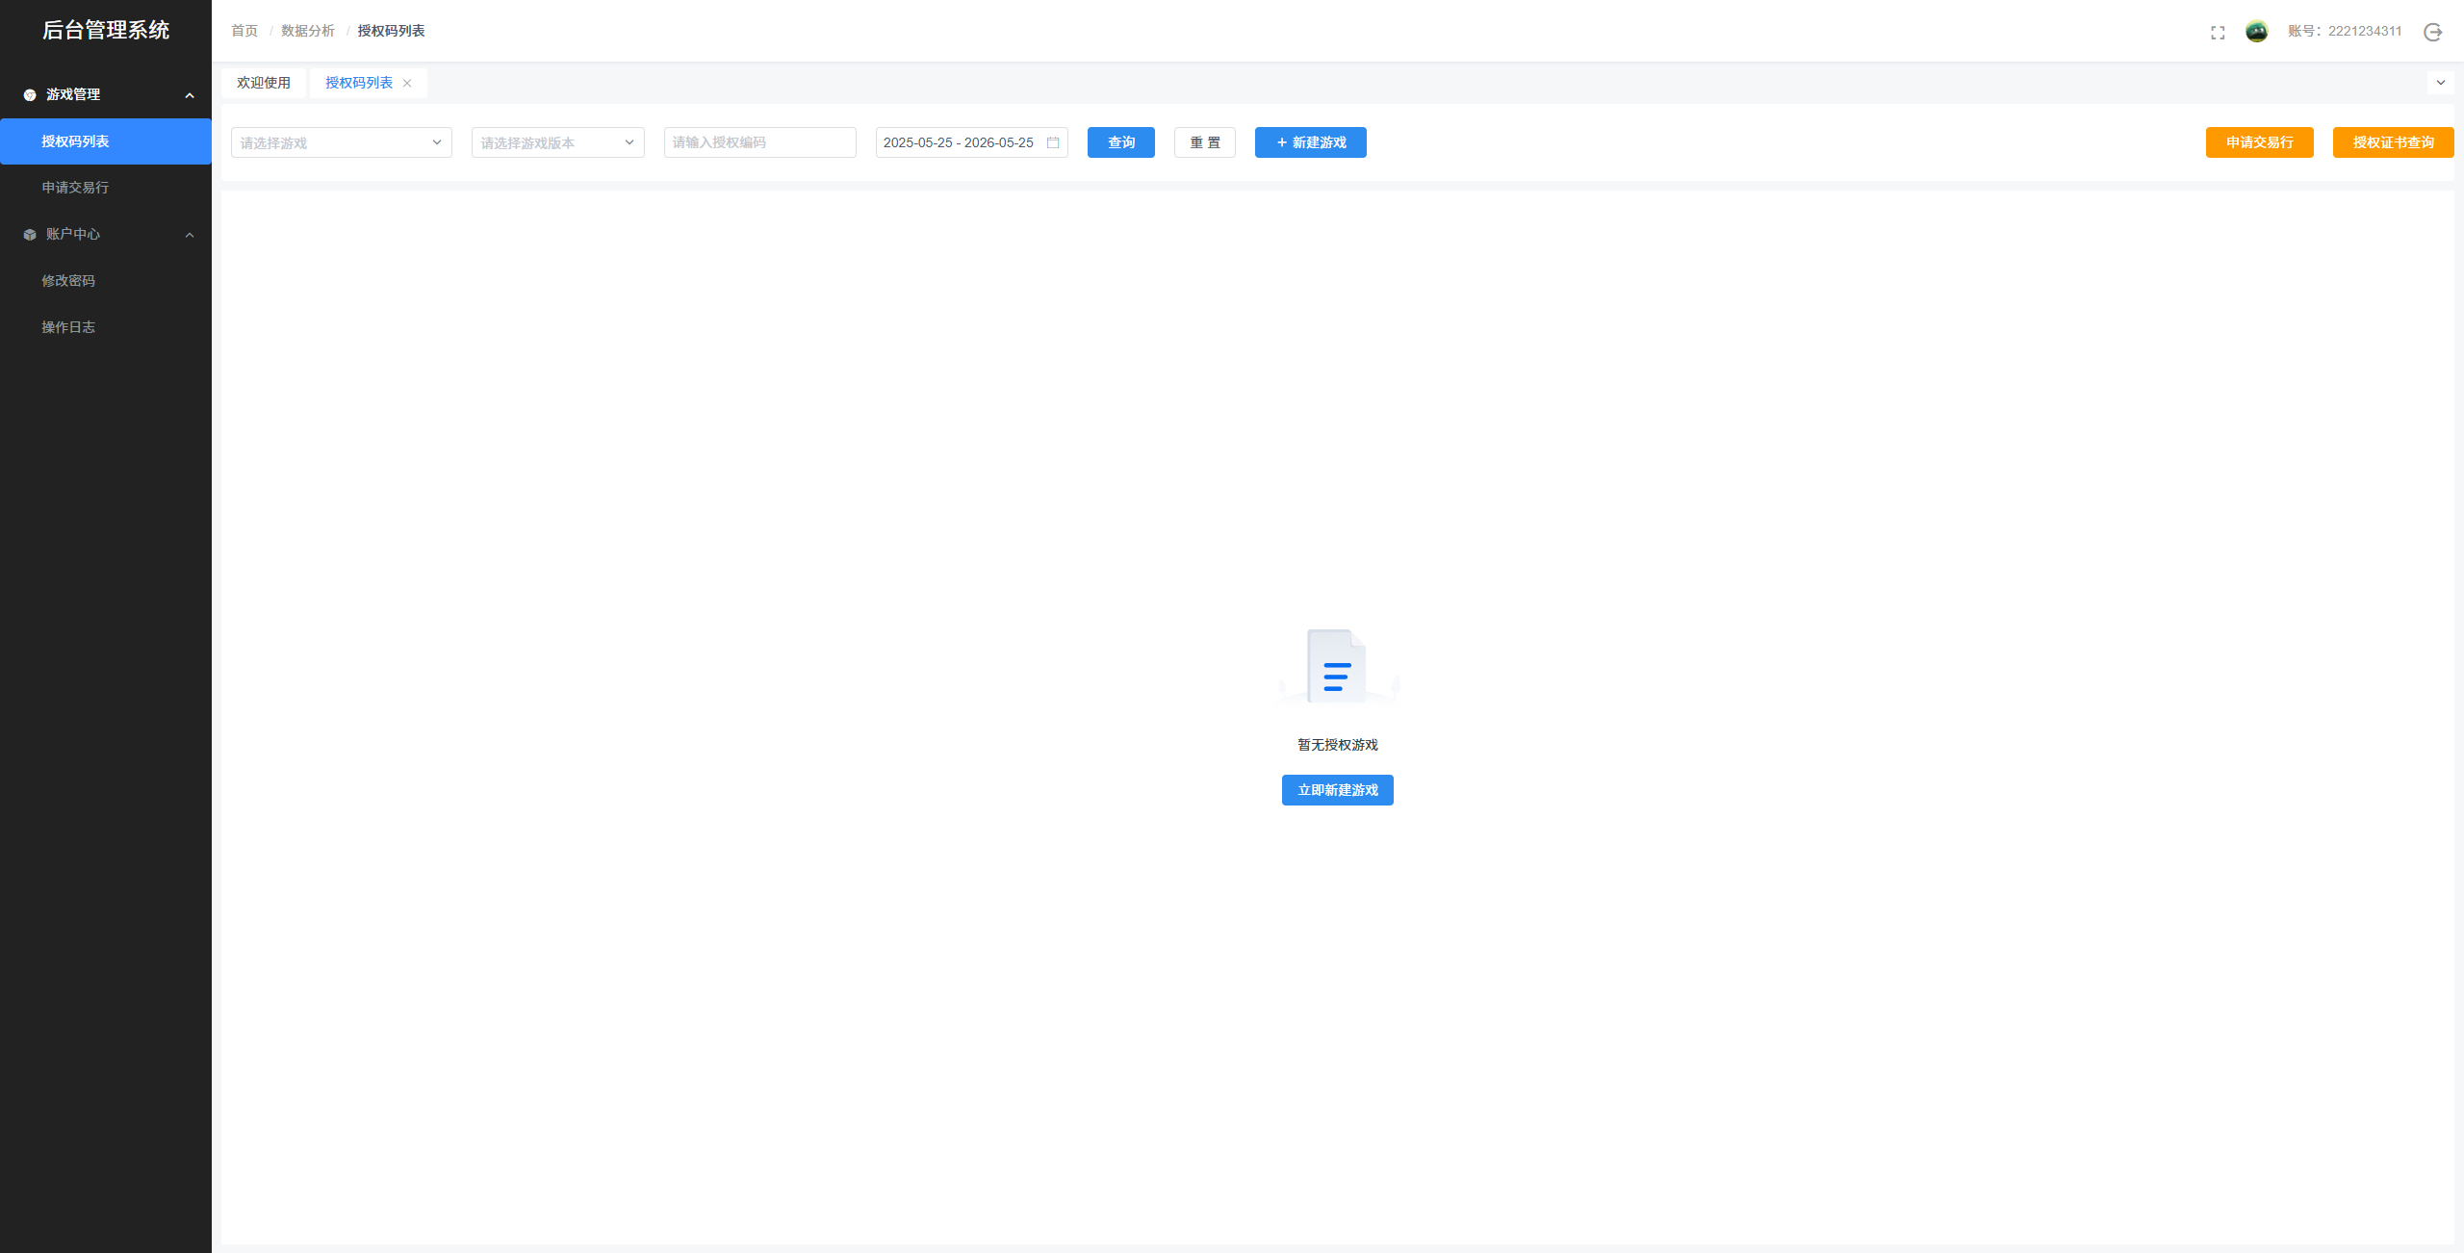The image size is (2464, 1253).
Task: Open the tabs options dropdown arrow
Action: (2440, 83)
